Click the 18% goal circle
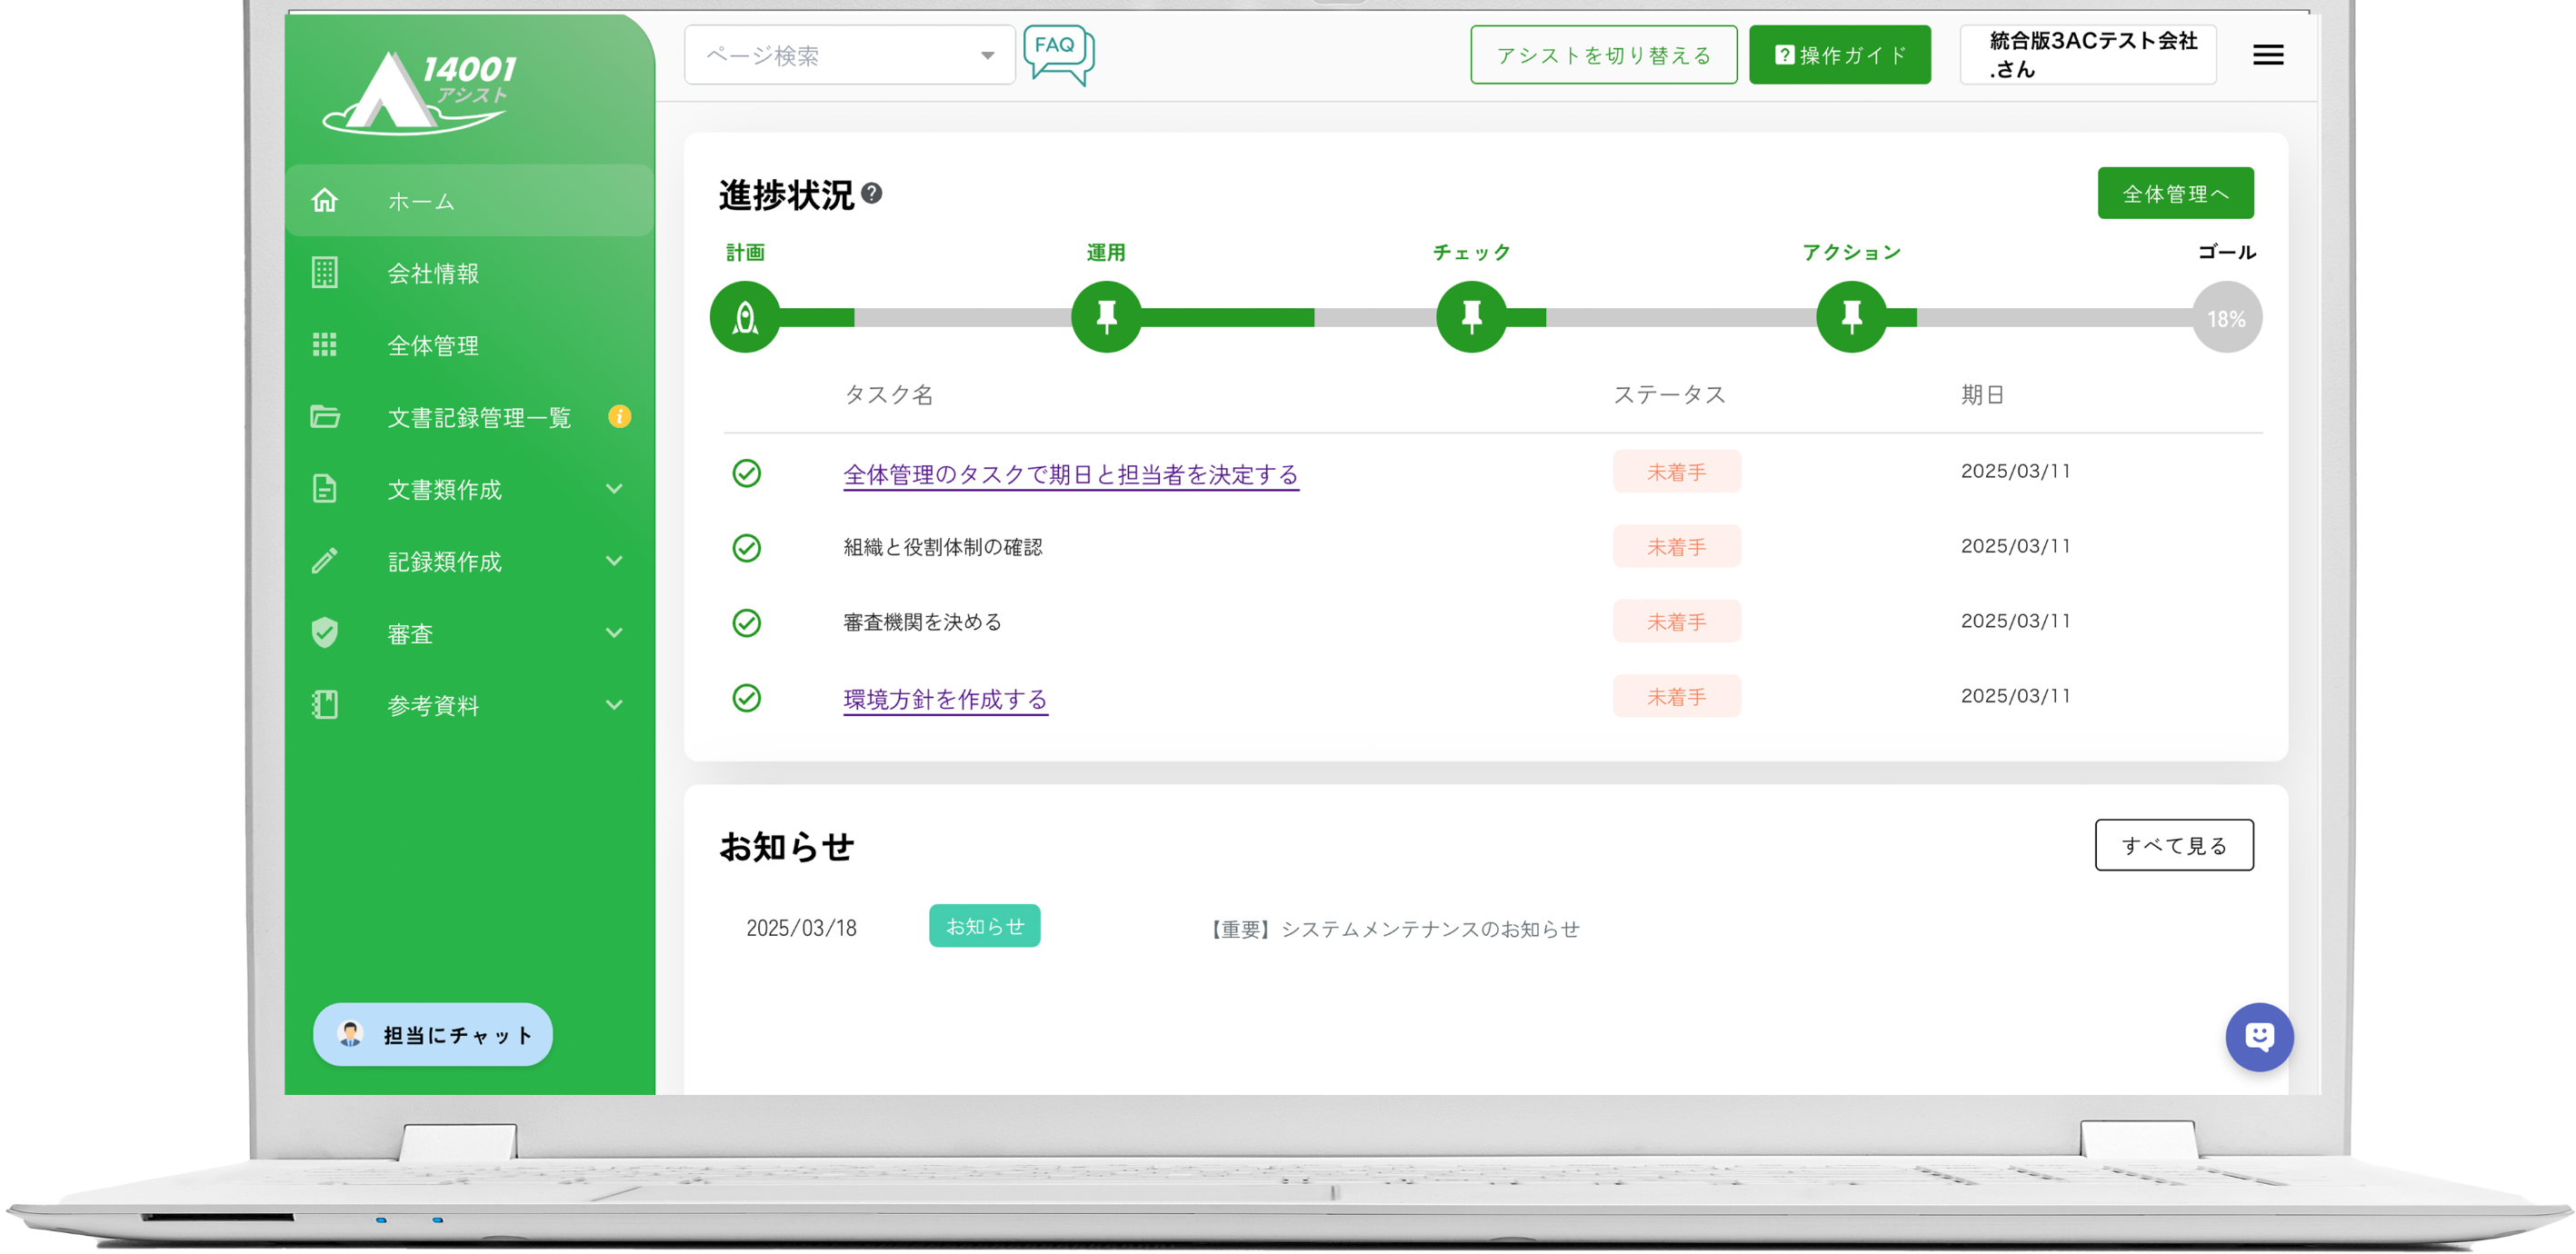 [2226, 318]
